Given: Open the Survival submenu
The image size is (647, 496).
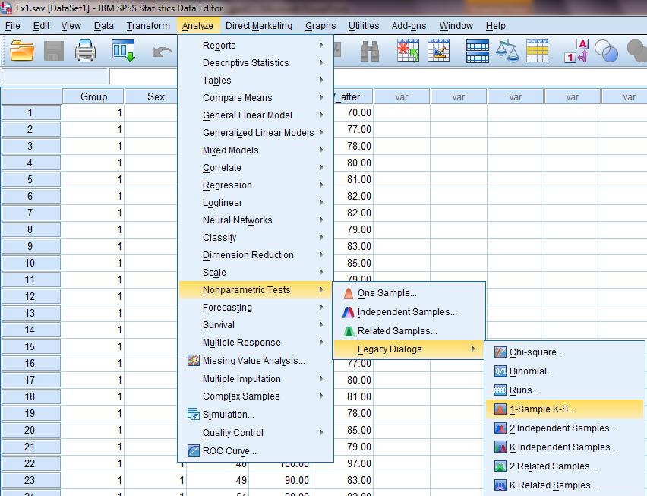Looking at the screenshot, I should coord(255,325).
